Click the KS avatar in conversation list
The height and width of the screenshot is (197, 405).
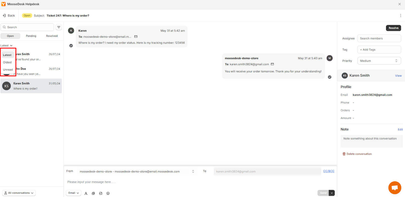click(x=7, y=86)
